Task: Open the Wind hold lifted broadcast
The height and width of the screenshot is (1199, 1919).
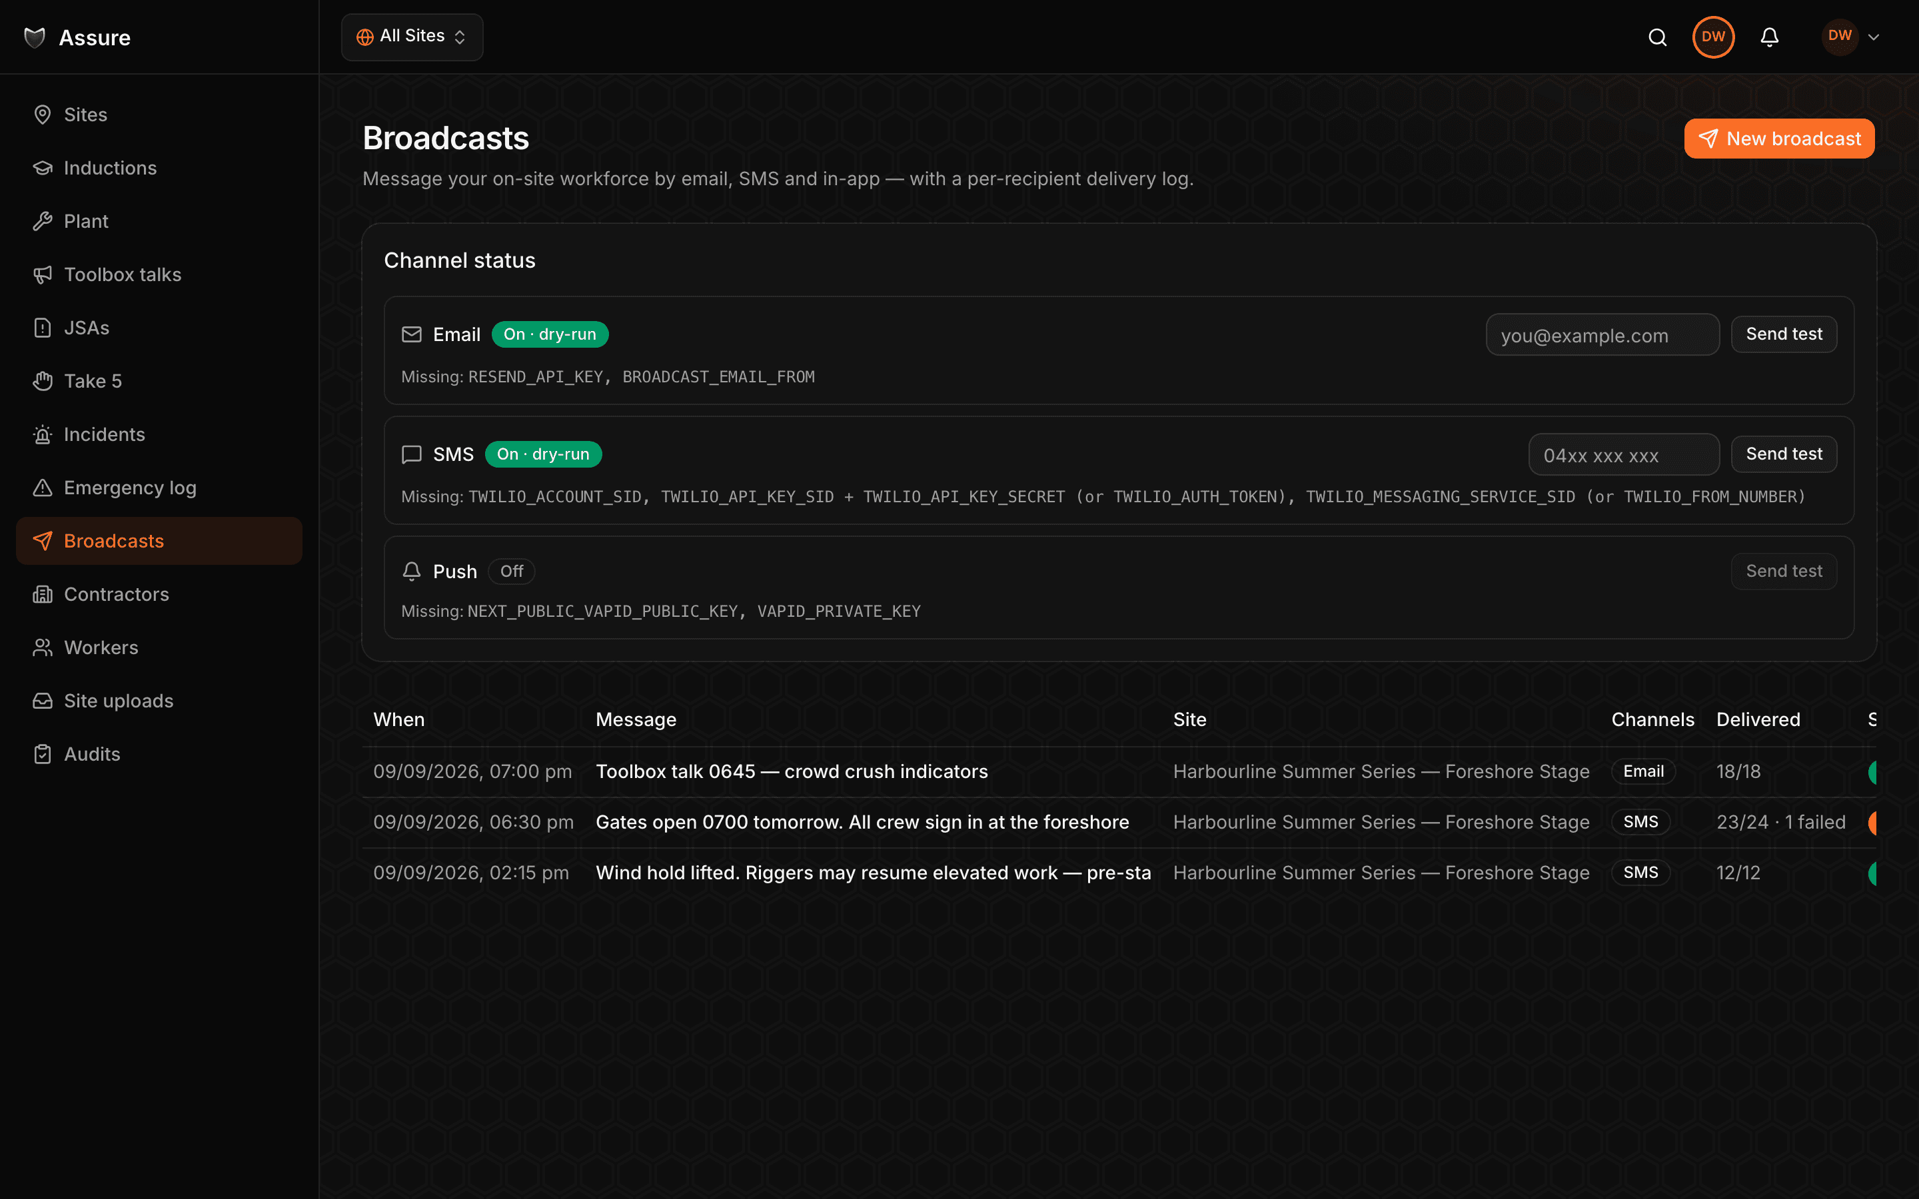Action: click(1119, 873)
